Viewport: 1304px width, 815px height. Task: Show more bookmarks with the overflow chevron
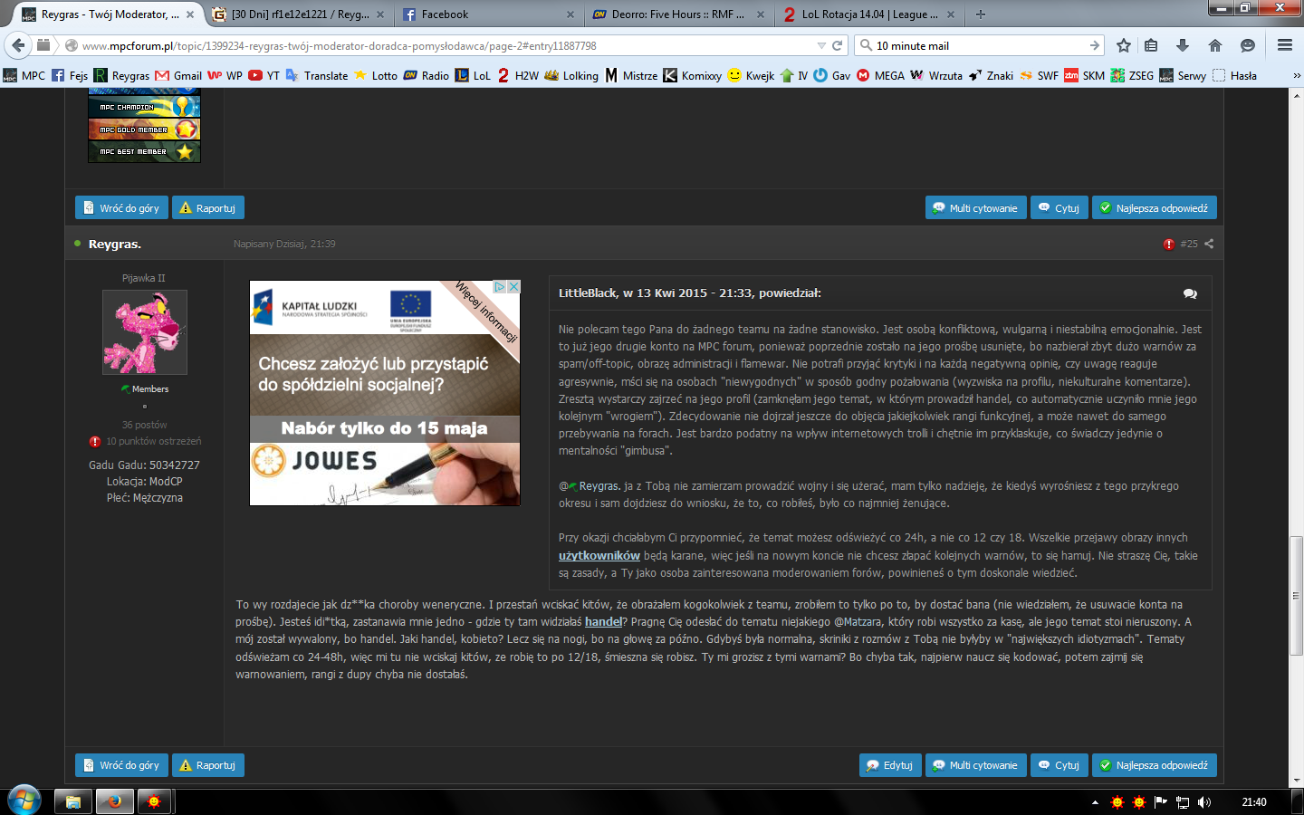tap(1296, 76)
